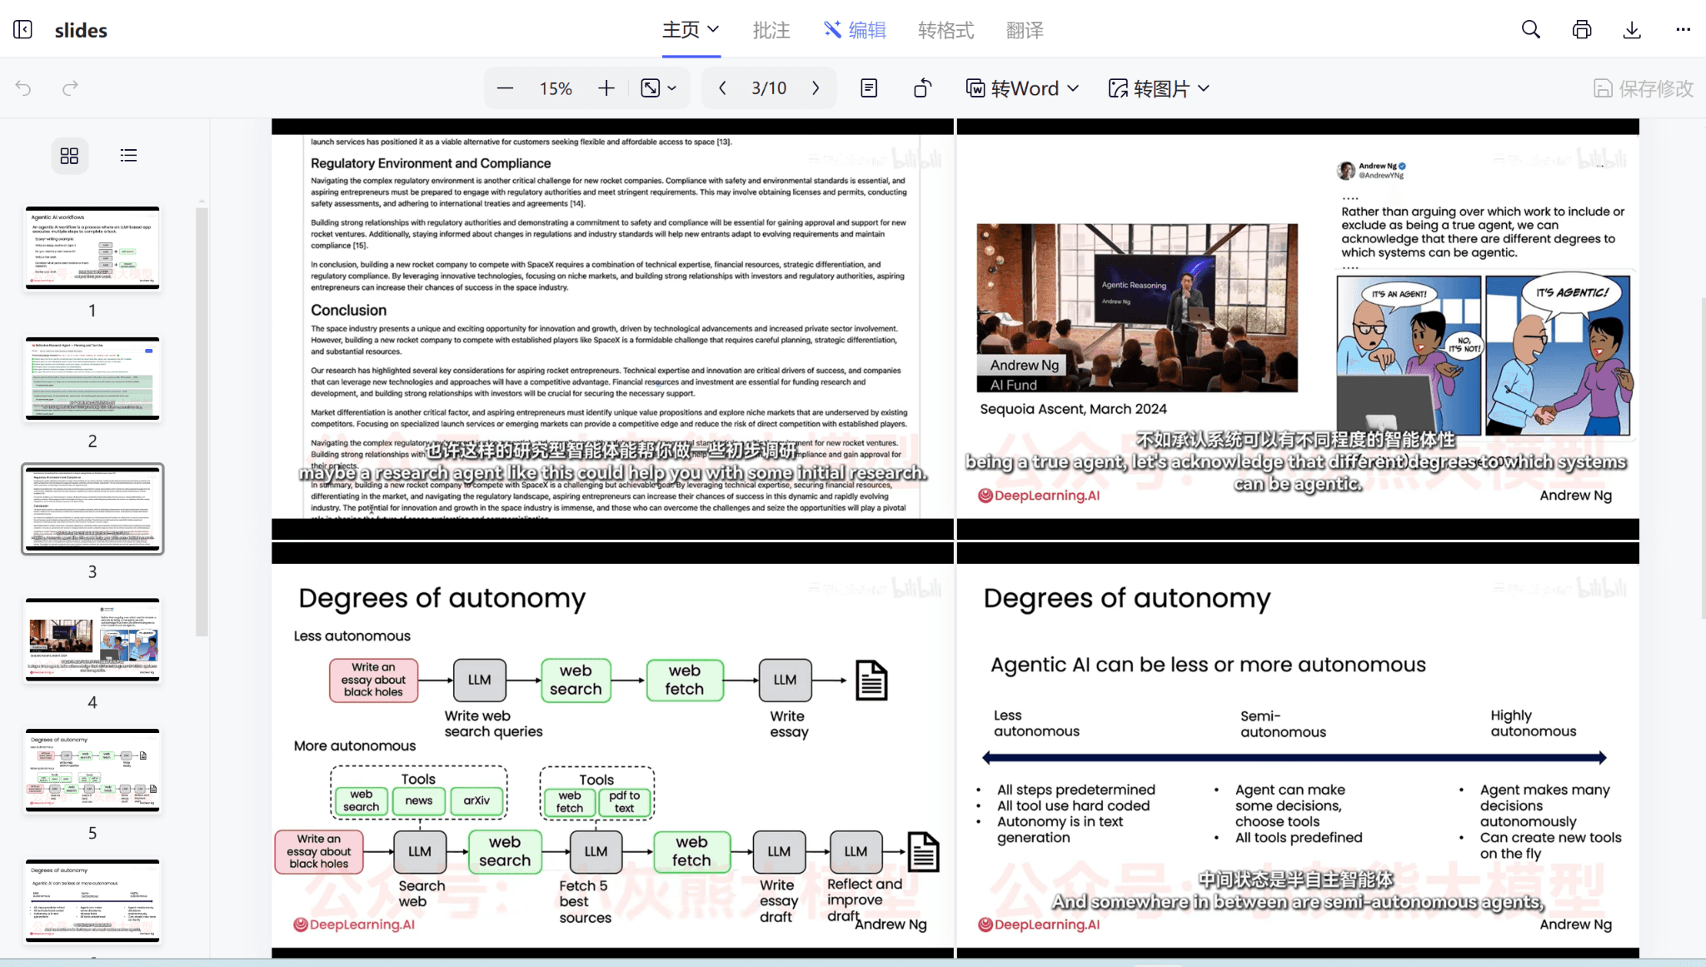The height and width of the screenshot is (967, 1706).
Task: Toggle the page layout view icon
Action: click(869, 88)
